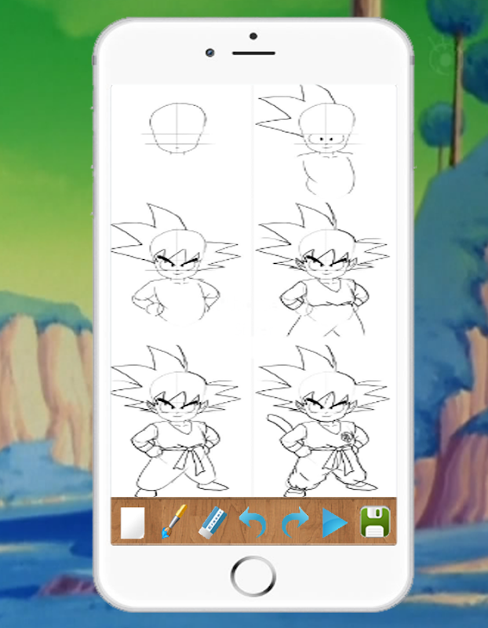488x628 pixels.
Task: Tap the first step head outline sketch
Action: point(178,129)
